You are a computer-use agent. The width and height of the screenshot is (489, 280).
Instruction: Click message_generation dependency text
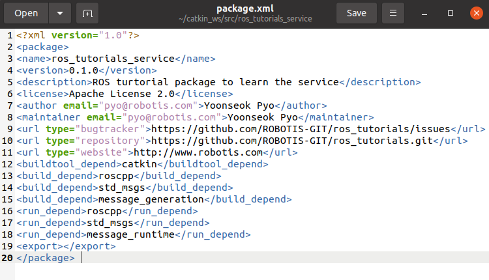pyautogui.click(x=151, y=199)
